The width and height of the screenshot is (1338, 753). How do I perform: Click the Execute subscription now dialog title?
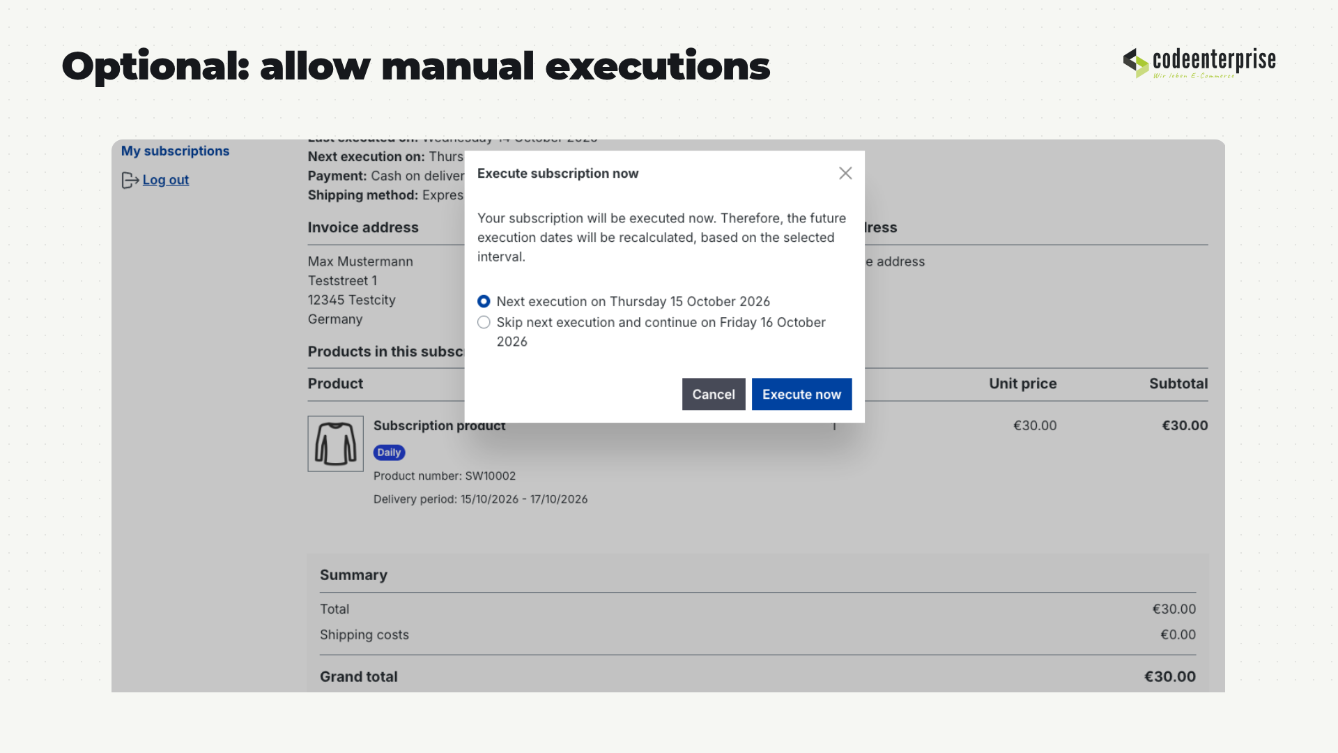(x=557, y=174)
